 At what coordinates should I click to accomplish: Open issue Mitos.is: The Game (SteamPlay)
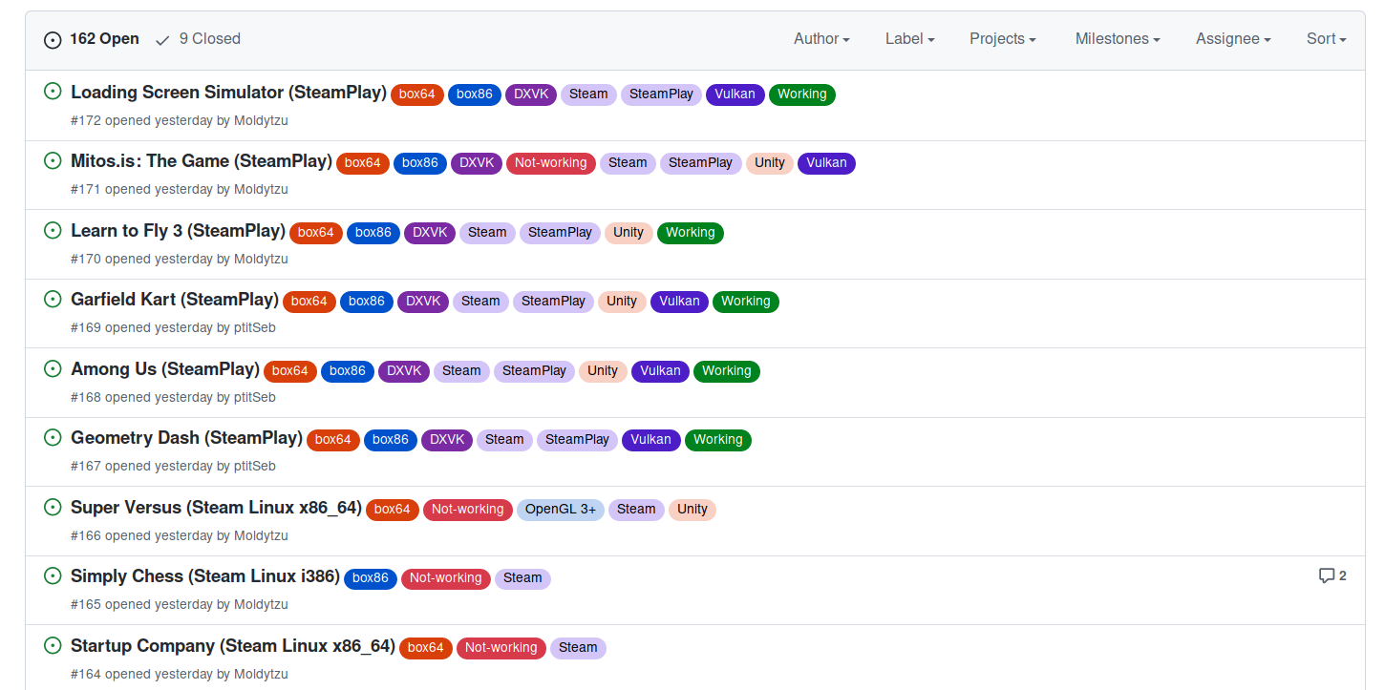pos(202,161)
